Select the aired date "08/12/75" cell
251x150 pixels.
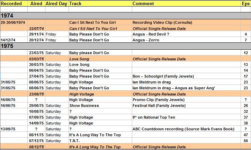click(x=36, y=147)
